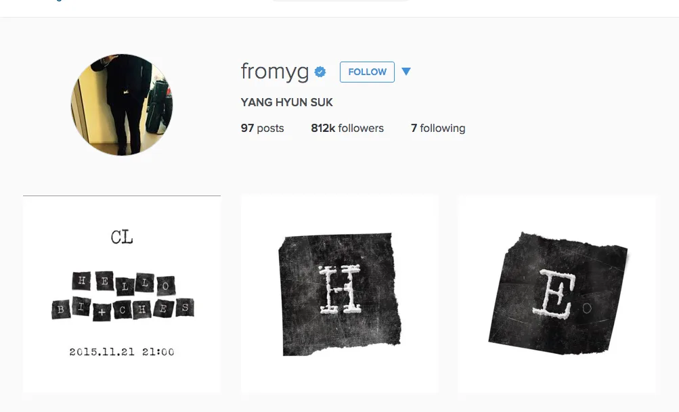Expand the blue triangle next to Follow
679x412 pixels.
[x=406, y=72]
